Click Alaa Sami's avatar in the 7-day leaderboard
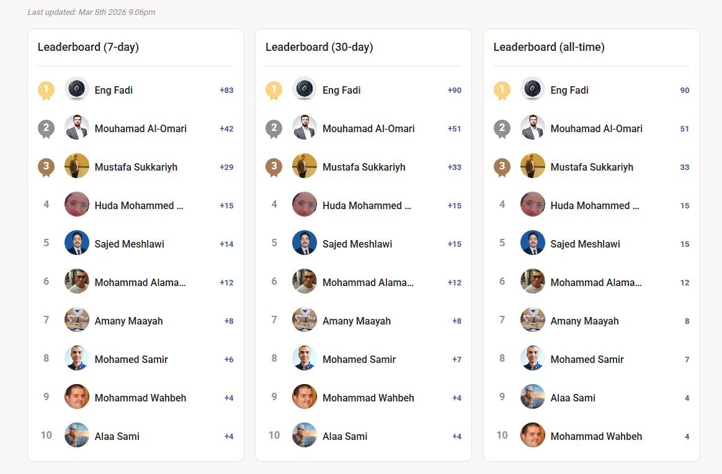Viewport: 722px width, 474px height. (x=77, y=436)
